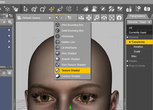
Task: Click the render camera icon
Action: 147,9
